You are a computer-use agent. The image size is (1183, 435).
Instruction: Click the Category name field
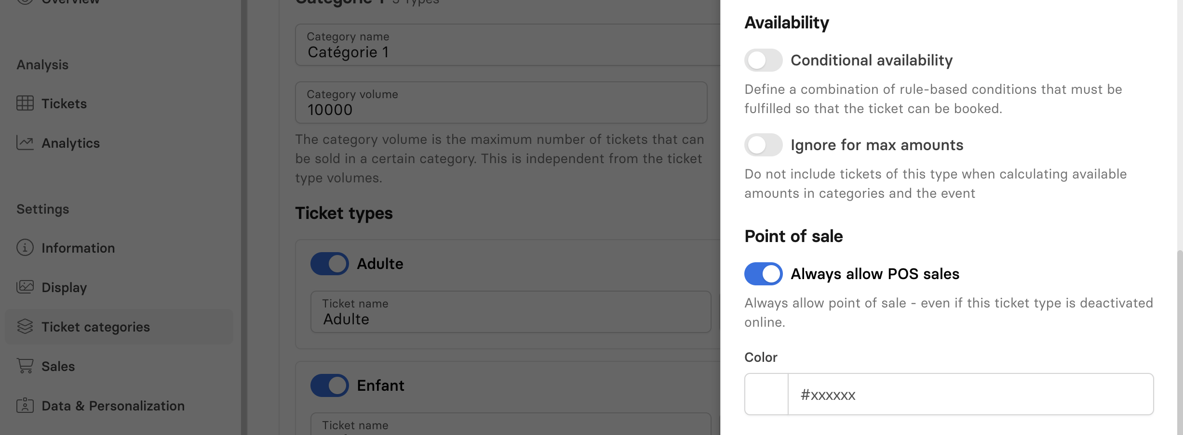(506, 45)
